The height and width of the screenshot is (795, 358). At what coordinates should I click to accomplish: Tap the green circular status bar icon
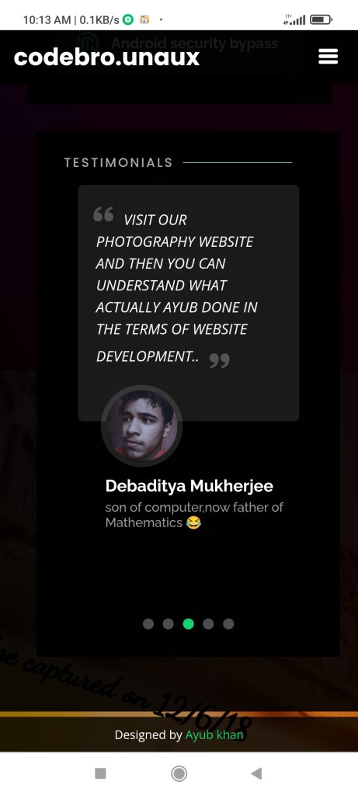128,19
